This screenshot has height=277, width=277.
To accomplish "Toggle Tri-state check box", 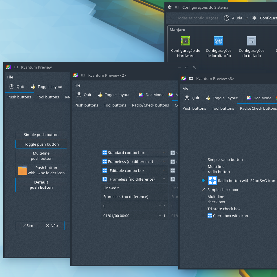I will pyautogui.click(x=203, y=209).
